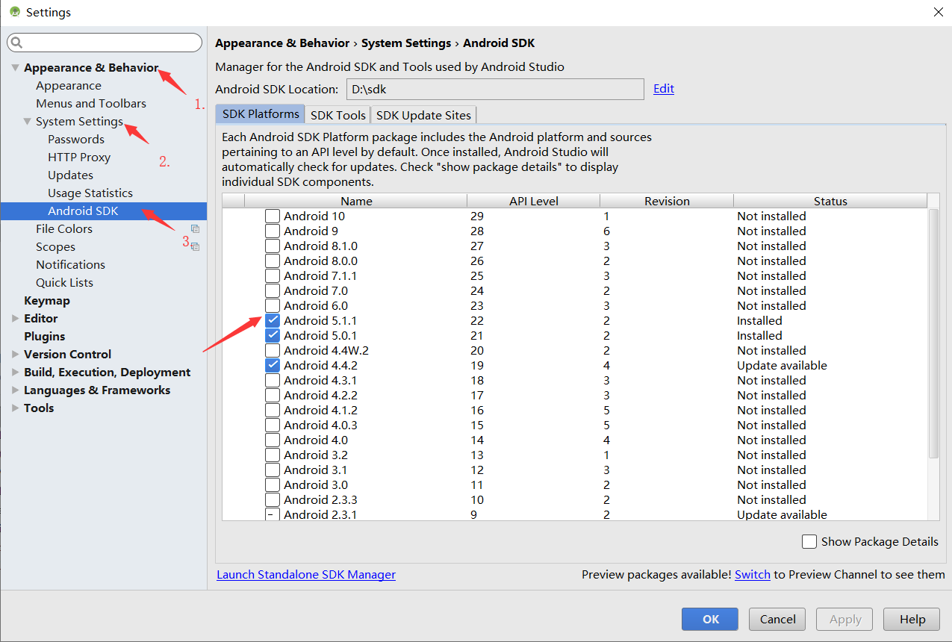The width and height of the screenshot is (952, 642).
Task: Open File Colors settings page
Action: [x=64, y=229]
